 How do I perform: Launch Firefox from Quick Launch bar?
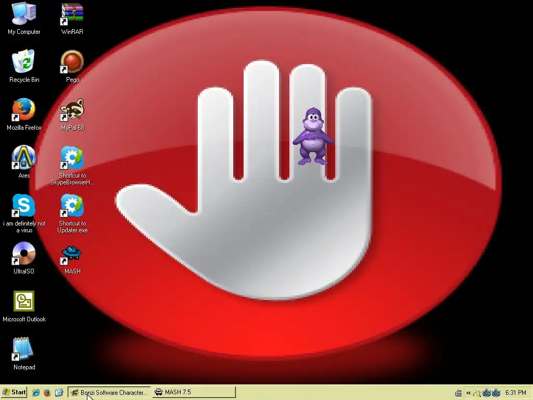[47, 393]
